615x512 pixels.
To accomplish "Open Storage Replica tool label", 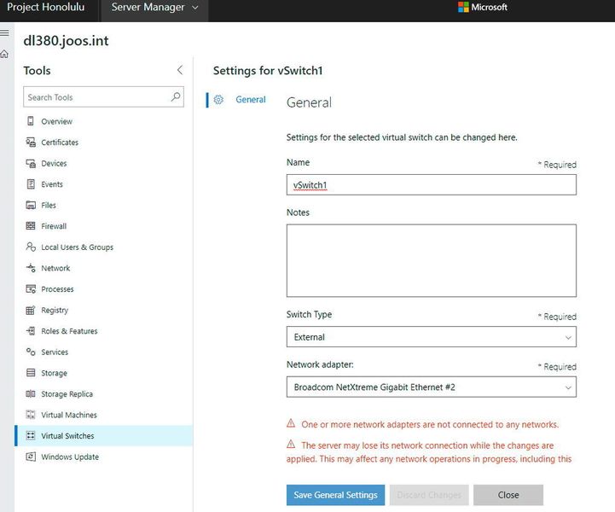I will click(67, 394).
